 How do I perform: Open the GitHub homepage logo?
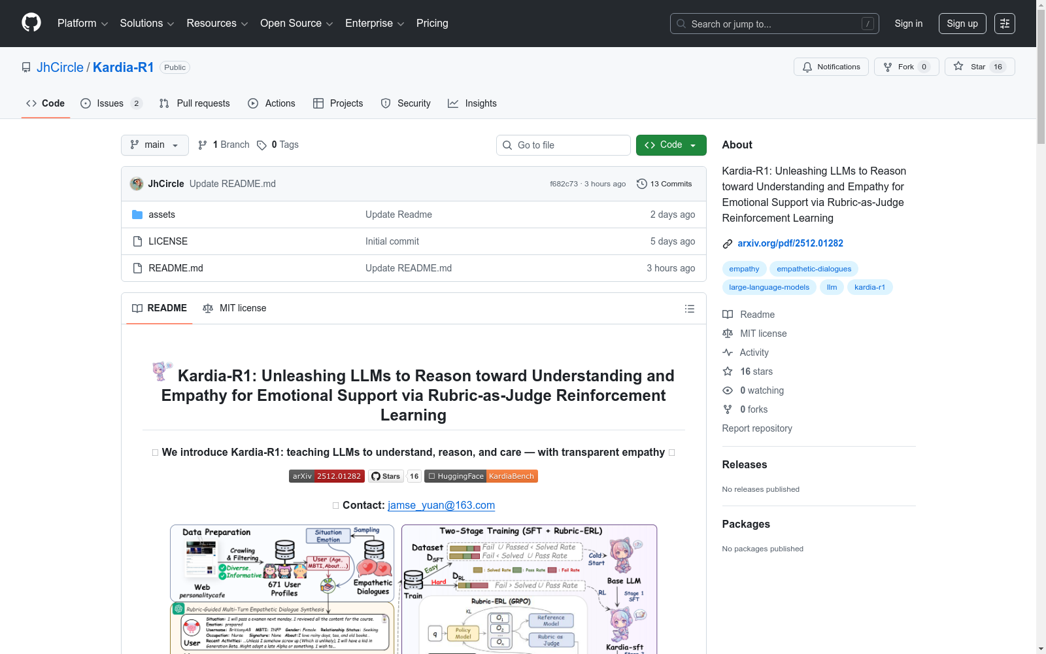click(31, 23)
